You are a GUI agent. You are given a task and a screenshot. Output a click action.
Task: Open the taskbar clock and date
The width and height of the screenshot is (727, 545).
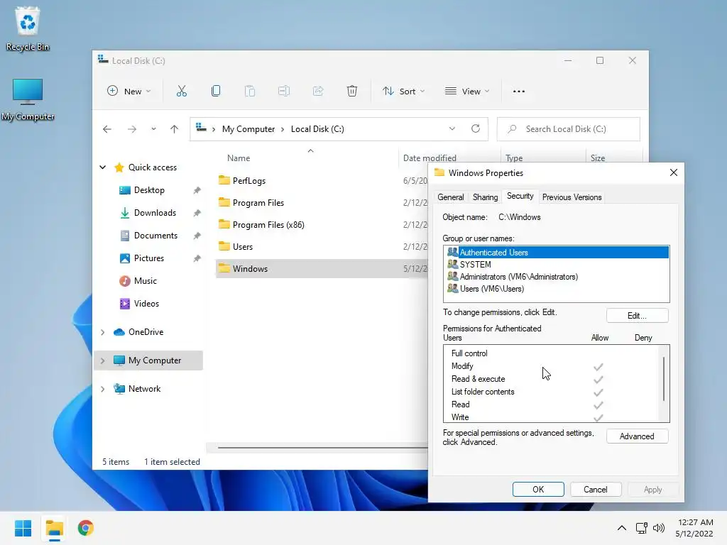pos(694,528)
